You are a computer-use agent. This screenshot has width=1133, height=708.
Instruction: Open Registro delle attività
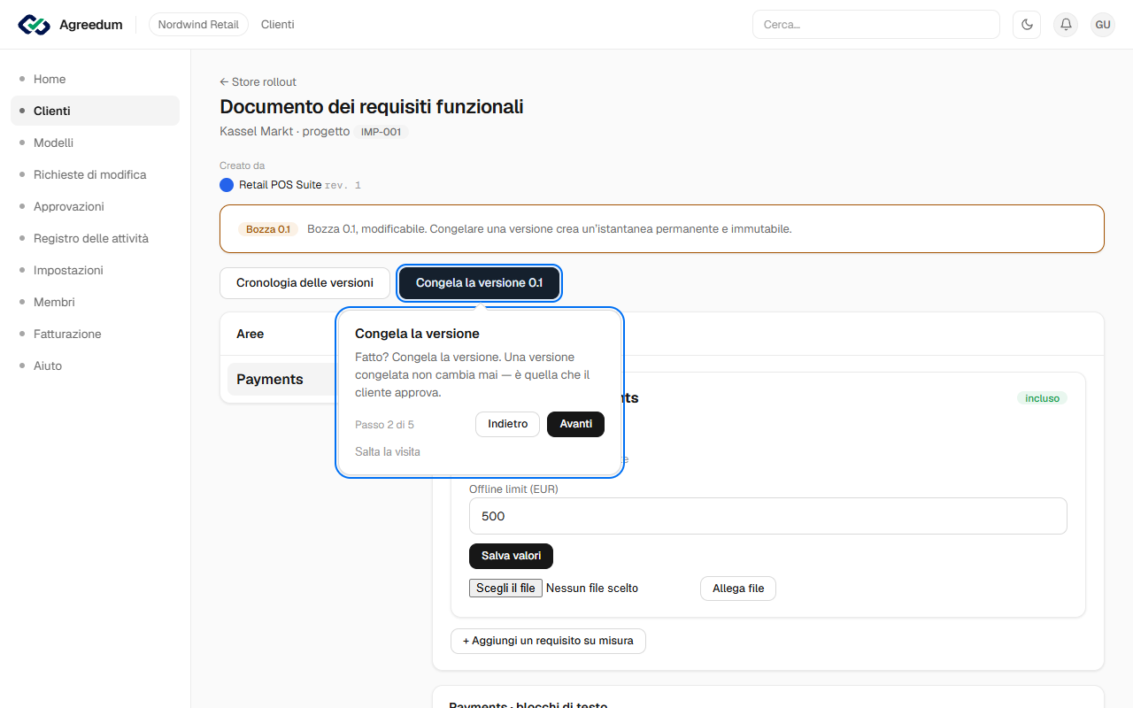point(95,238)
